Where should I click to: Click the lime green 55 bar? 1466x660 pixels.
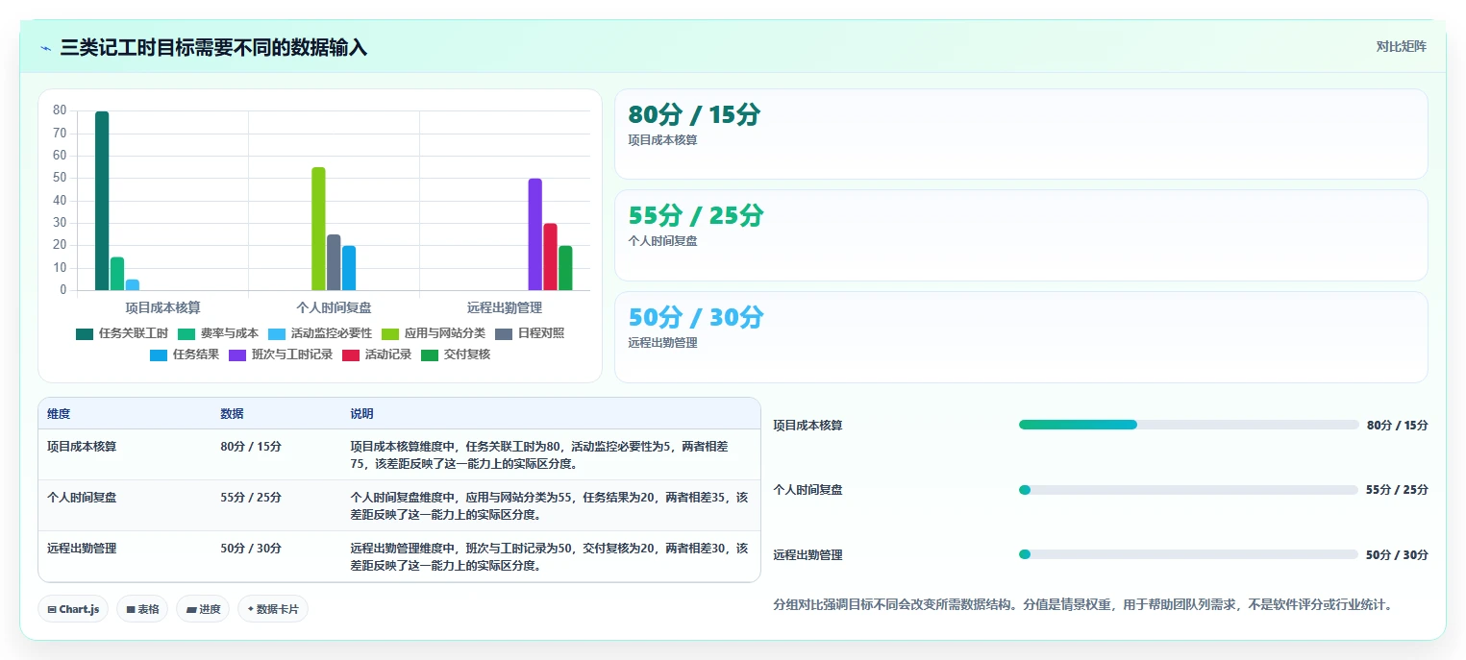point(318,229)
